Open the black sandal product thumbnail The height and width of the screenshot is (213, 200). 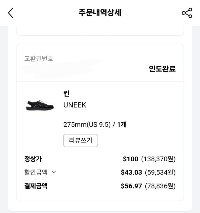40,105
